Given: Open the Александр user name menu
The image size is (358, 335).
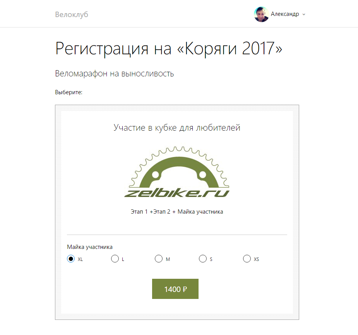Looking at the screenshot, I should click(x=285, y=14).
